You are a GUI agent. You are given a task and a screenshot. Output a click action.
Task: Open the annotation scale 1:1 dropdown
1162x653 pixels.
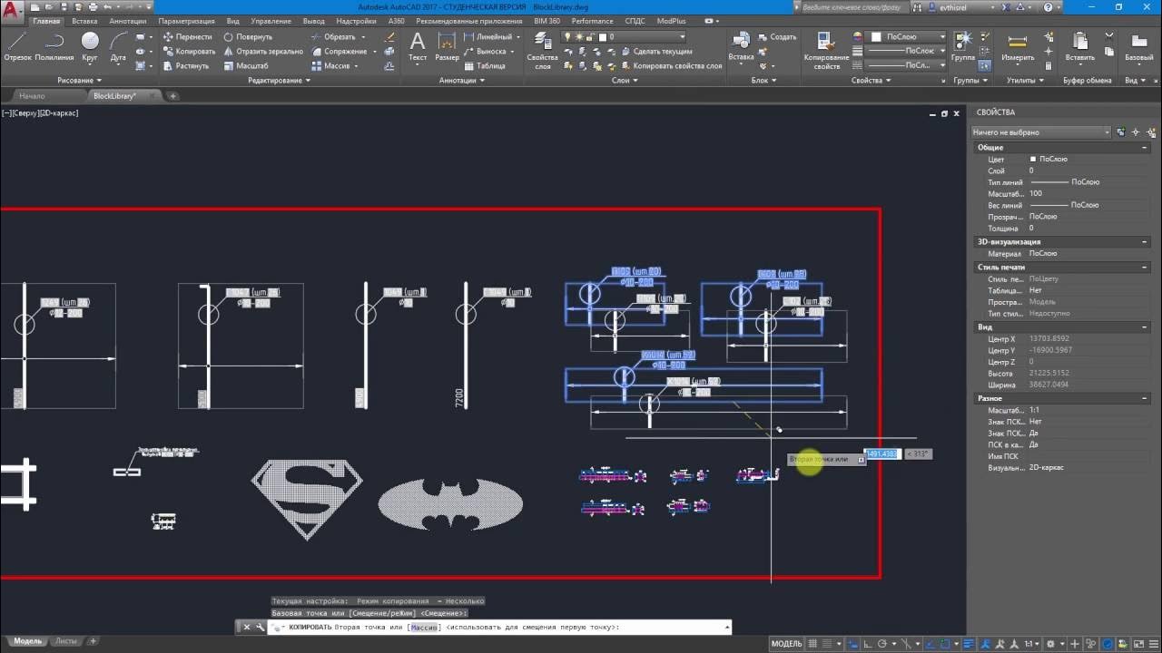pyautogui.click(x=1034, y=643)
